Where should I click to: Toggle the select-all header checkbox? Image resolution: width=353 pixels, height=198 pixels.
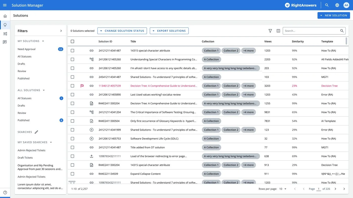coord(72,41)
